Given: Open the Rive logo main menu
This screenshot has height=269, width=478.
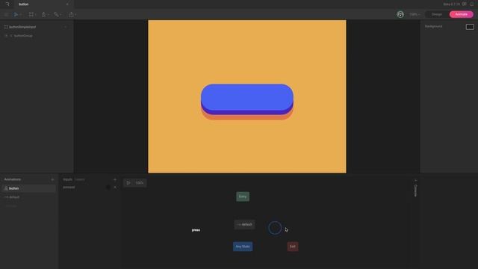Looking at the screenshot, I should (7, 4).
